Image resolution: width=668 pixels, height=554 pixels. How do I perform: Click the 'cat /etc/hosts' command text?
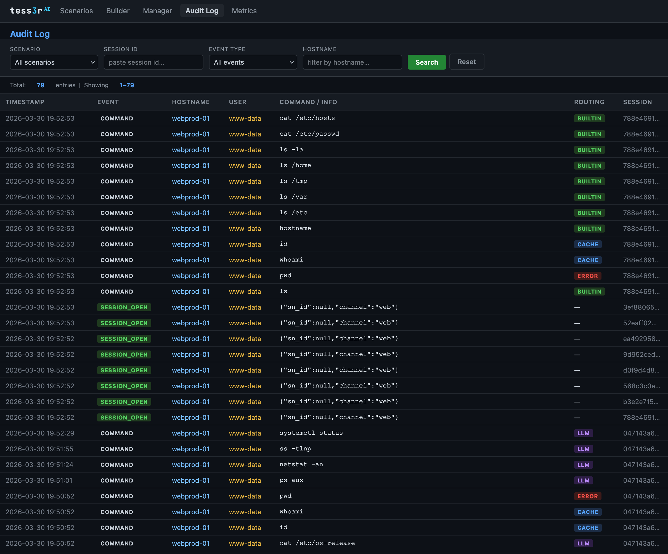[307, 118]
